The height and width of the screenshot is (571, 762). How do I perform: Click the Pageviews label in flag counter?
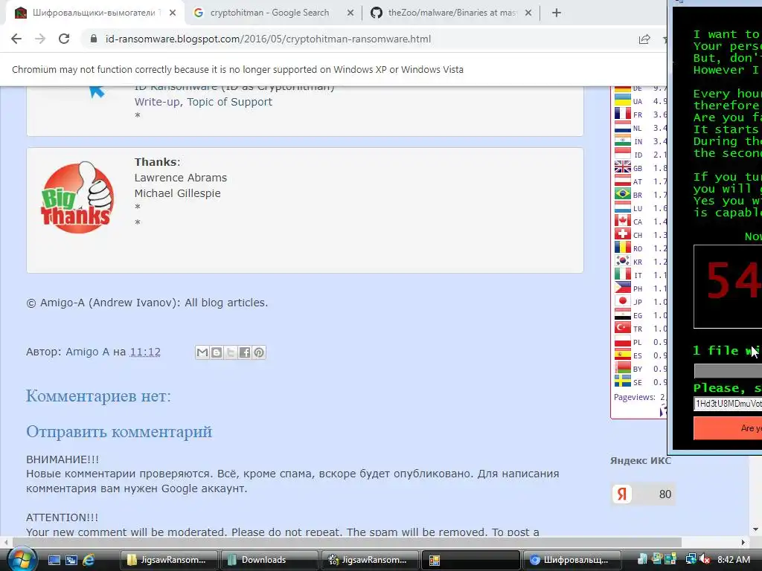tap(634, 397)
